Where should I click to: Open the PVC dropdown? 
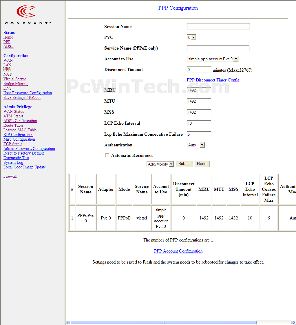[191, 37]
